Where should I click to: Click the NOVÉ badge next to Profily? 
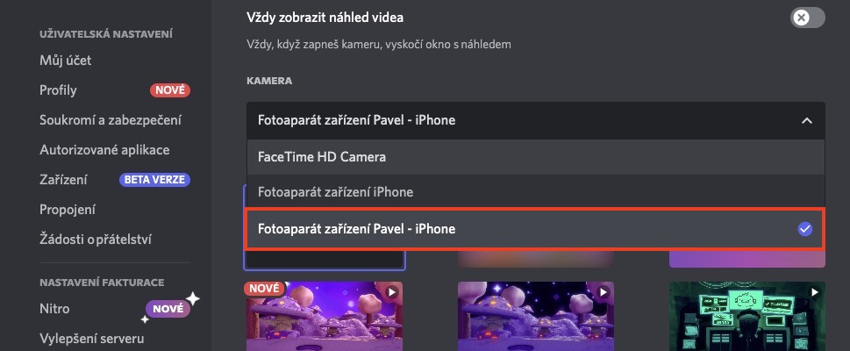(x=169, y=90)
